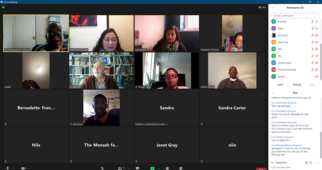Click the green Share Screen button
Viewport: 322px width, 170px height.
click(x=152, y=168)
